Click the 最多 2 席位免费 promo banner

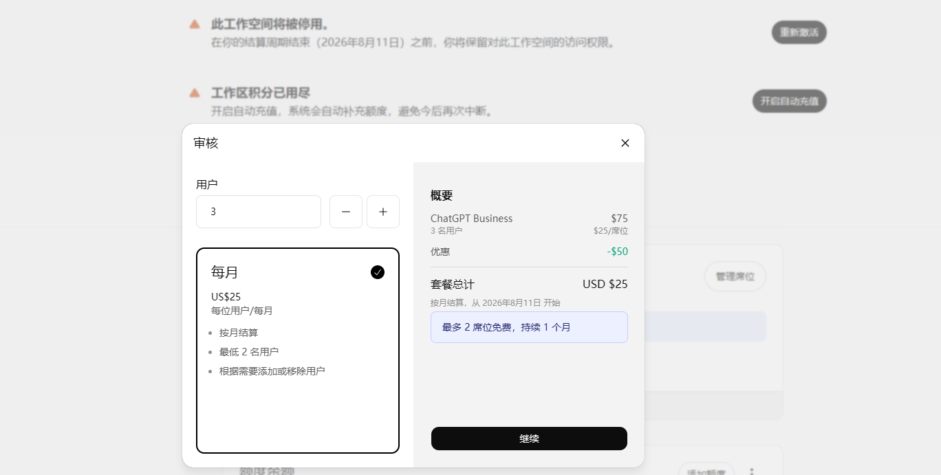pyautogui.click(x=529, y=327)
